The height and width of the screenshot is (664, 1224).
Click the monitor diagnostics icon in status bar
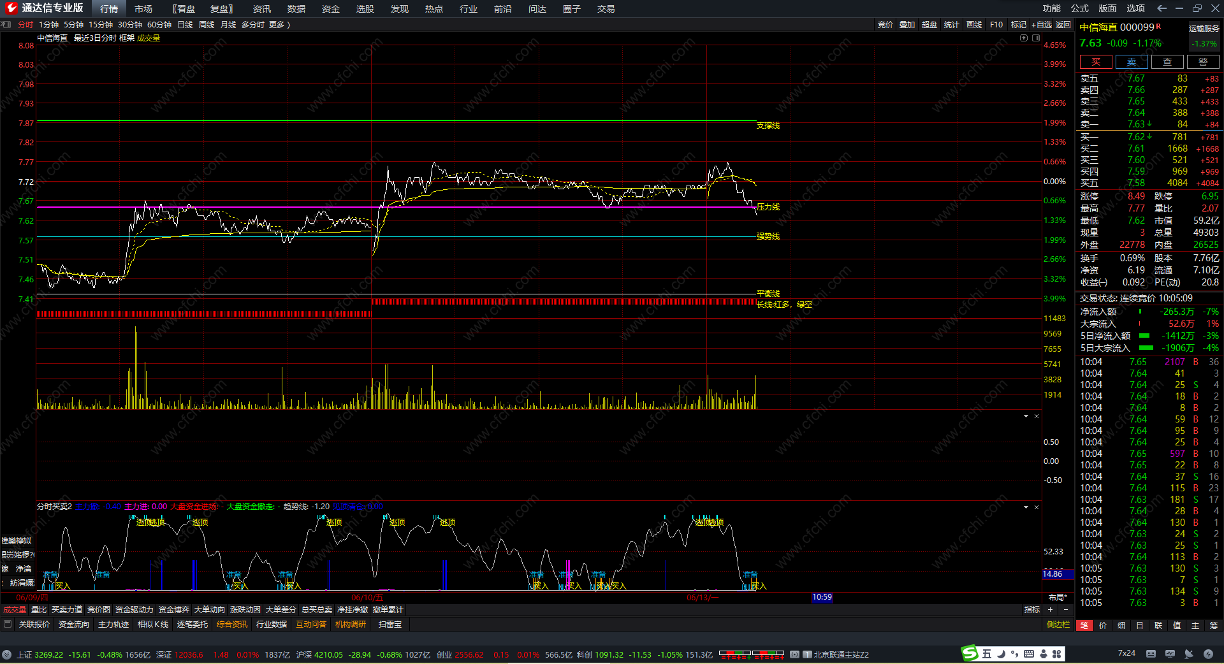pos(1170,654)
